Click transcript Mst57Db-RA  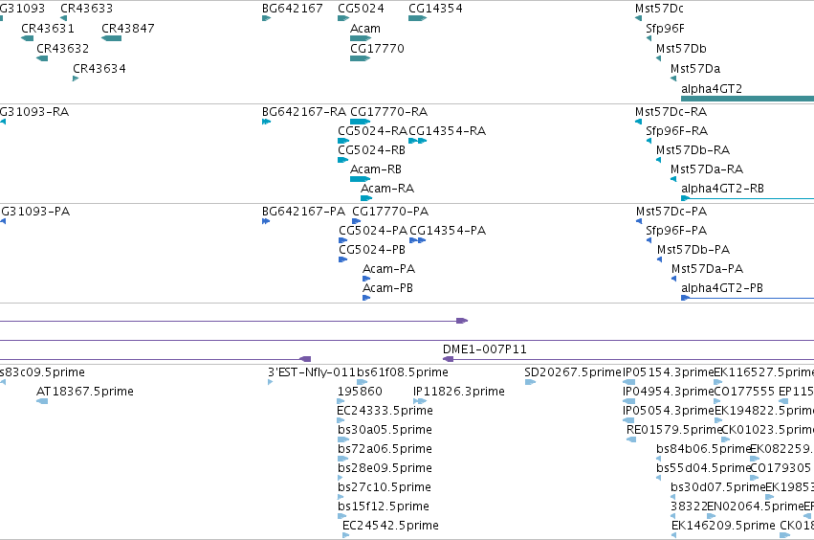tap(693, 150)
